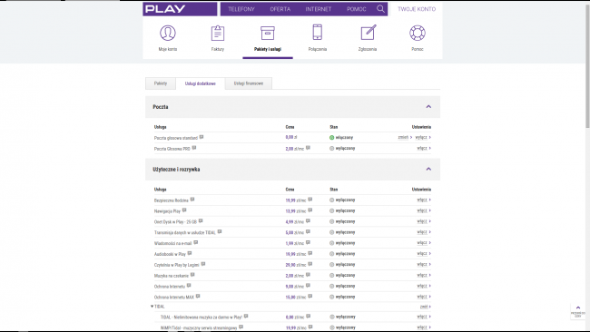Open the Faktury clipboard icon

click(x=218, y=33)
